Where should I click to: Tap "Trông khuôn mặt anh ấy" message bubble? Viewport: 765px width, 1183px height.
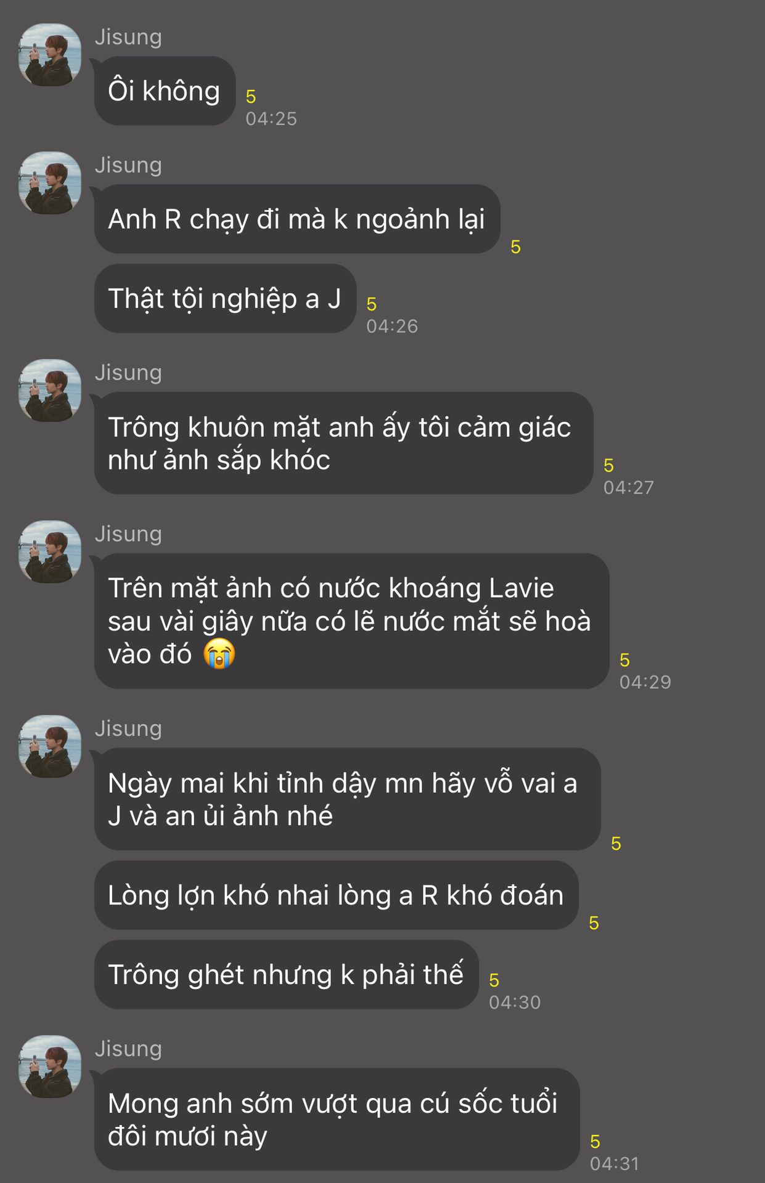343,443
